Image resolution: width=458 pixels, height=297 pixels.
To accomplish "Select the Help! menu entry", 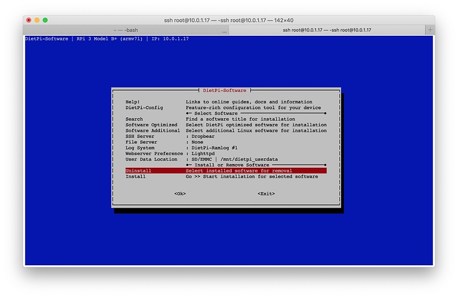I will 226,102.
